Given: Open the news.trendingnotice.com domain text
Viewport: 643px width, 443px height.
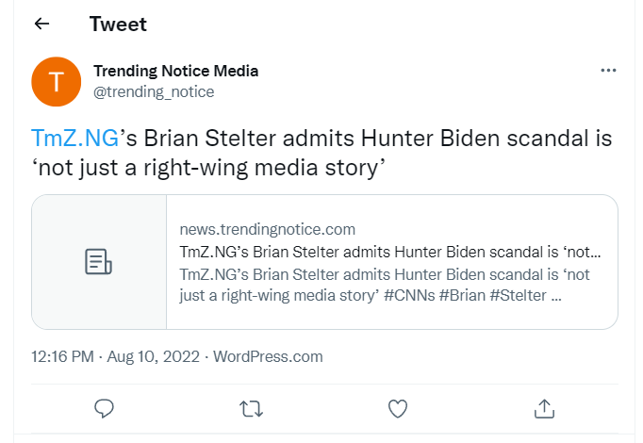Looking at the screenshot, I should [x=268, y=229].
